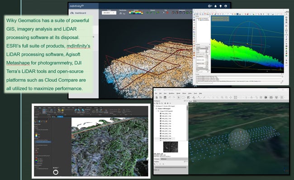Viewport: 294px width, 180px height.
Task: Toggle the highlighted layer in ArcGIS Contents pane
Action: click(x=43, y=142)
